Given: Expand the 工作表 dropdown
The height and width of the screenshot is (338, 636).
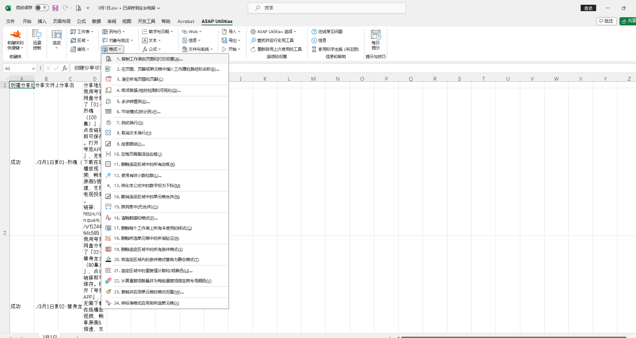Looking at the screenshot, I should click(81, 31).
